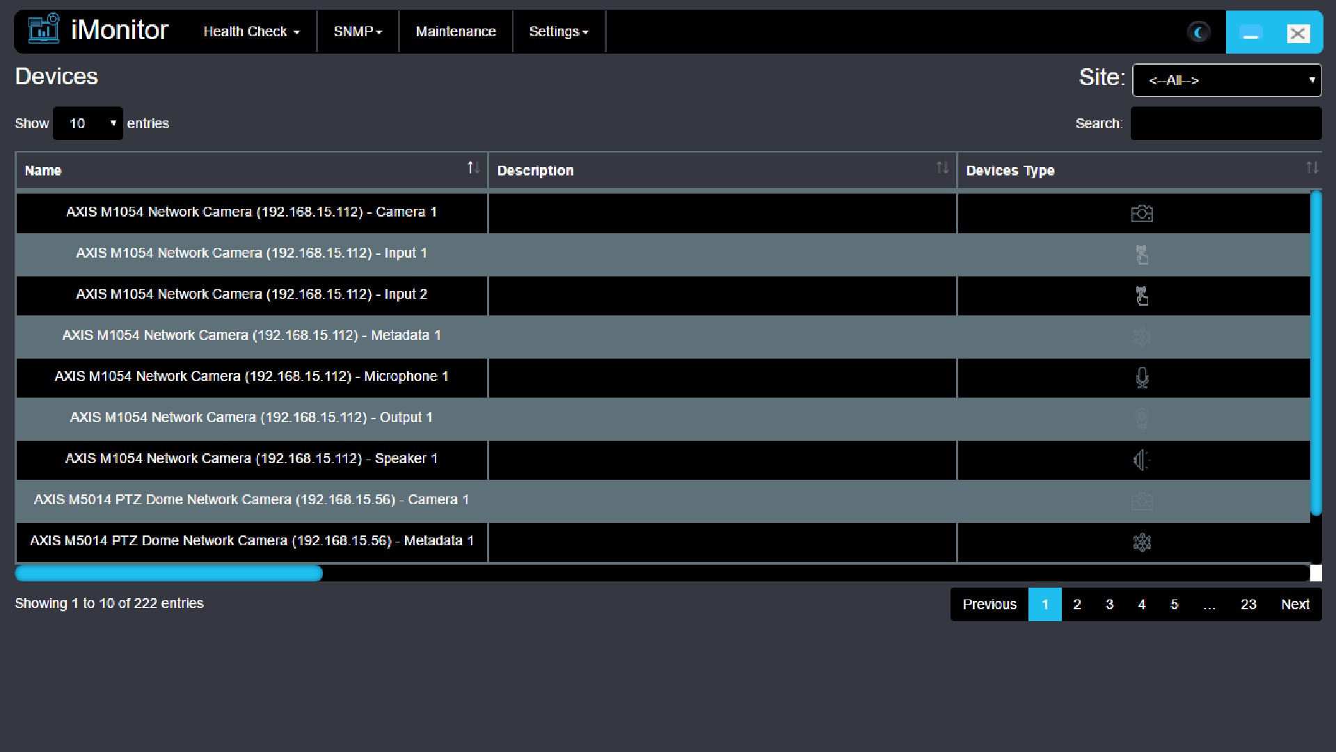Screen dimensions: 1336x752
Task: Select pagination page 5
Action: pos(1174,604)
